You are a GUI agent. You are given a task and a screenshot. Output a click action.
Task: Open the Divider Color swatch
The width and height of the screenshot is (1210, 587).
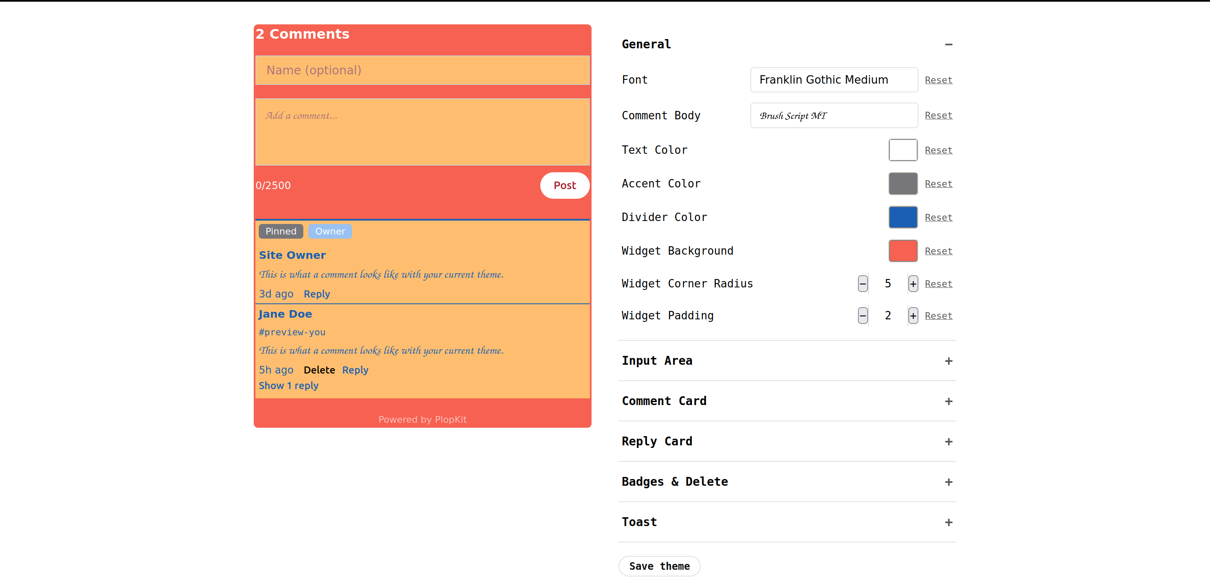[x=903, y=217]
